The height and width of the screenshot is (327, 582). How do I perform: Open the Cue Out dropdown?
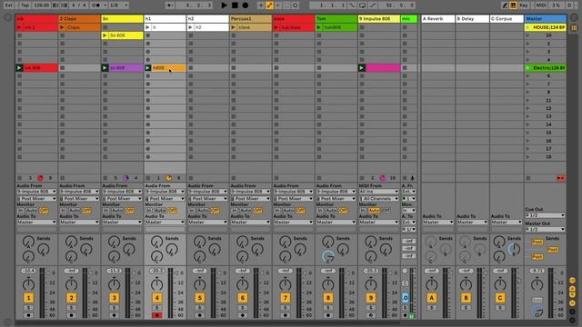pyautogui.click(x=545, y=215)
